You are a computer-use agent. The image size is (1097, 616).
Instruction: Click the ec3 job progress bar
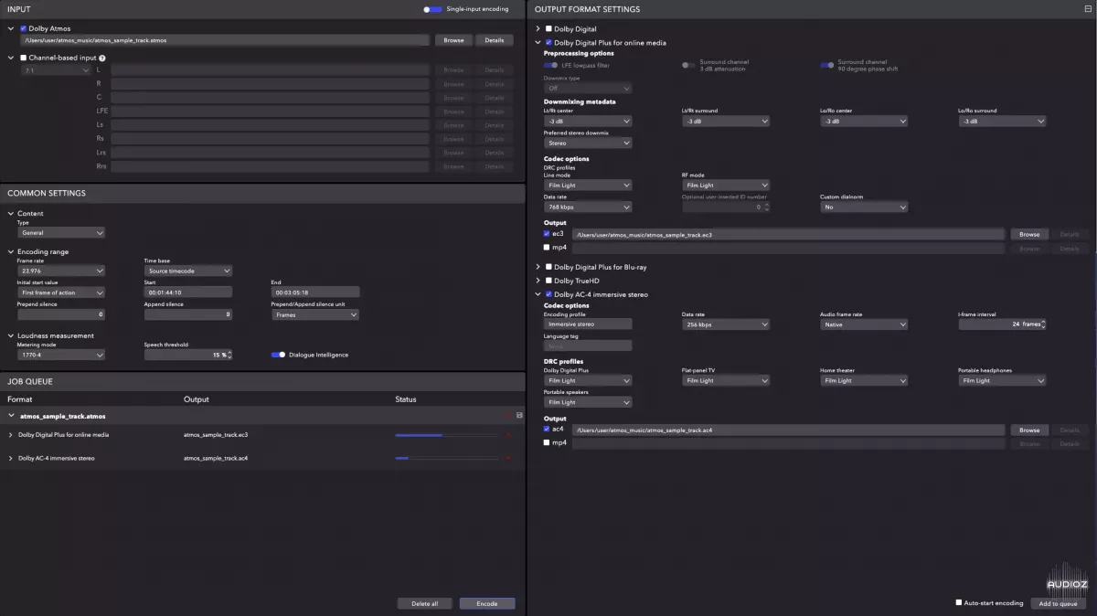pos(446,435)
